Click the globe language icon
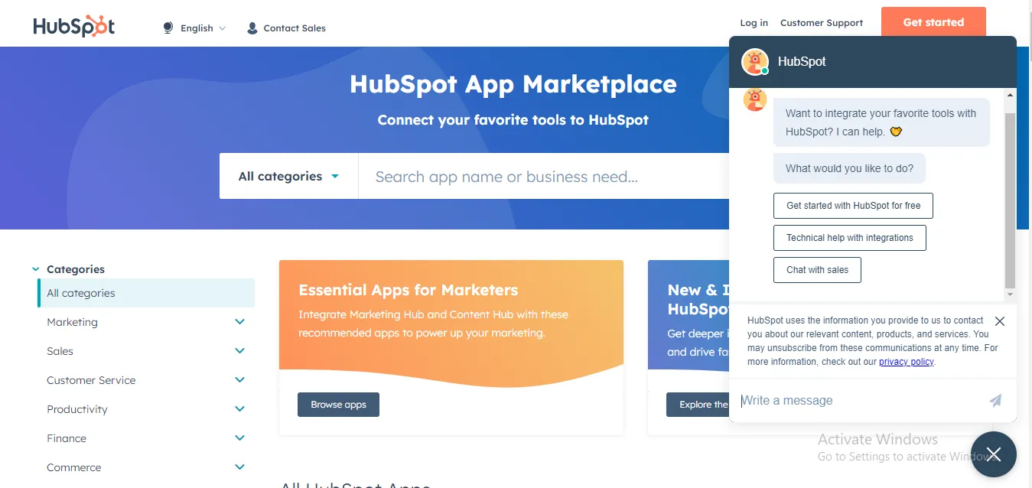This screenshot has width=1032, height=488. tap(168, 28)
